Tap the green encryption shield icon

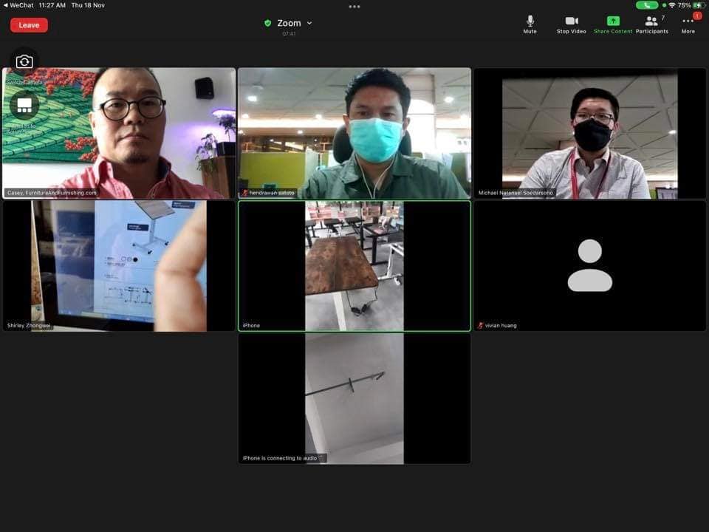(267, 23)
